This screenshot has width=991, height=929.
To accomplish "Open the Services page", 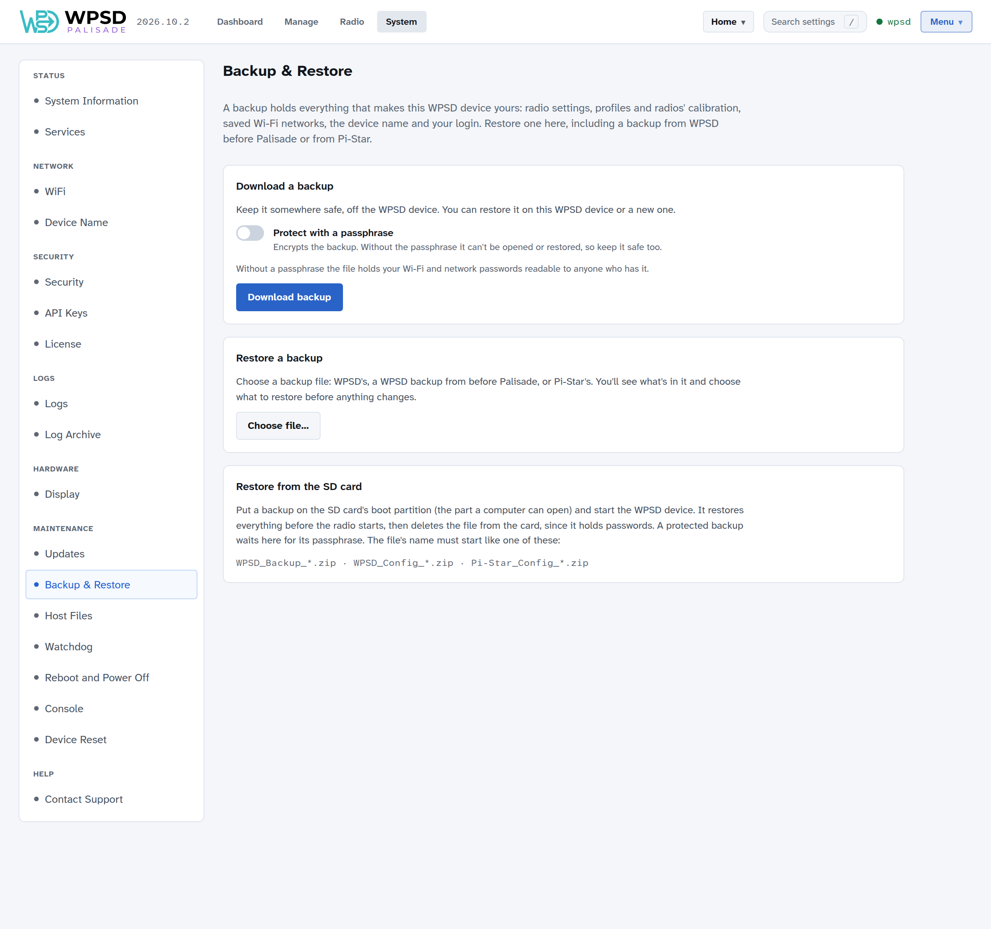I will click(111, 132).
